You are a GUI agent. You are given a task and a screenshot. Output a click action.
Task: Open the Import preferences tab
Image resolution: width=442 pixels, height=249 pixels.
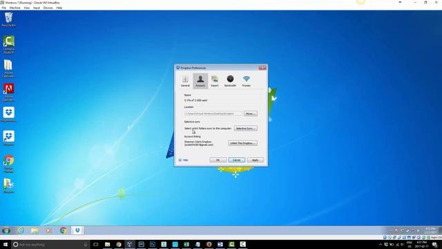(x=215, y=81)
